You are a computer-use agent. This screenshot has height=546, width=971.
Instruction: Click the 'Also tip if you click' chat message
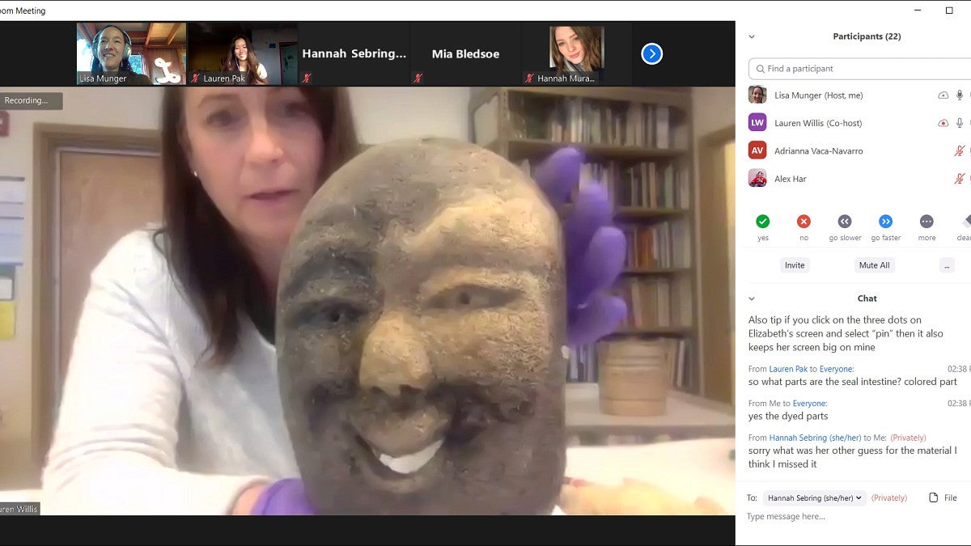[x=846, y=333]
